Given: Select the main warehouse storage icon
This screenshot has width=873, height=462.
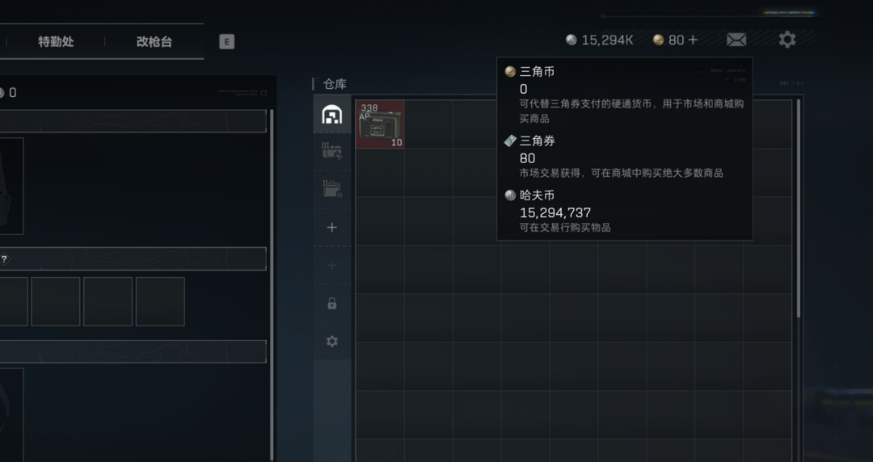Looking at the screenshot, I should [x=332, y=114].
